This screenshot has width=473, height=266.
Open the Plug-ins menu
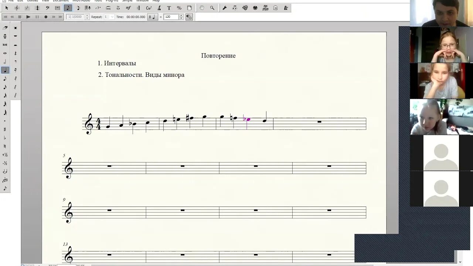point(112,1)
